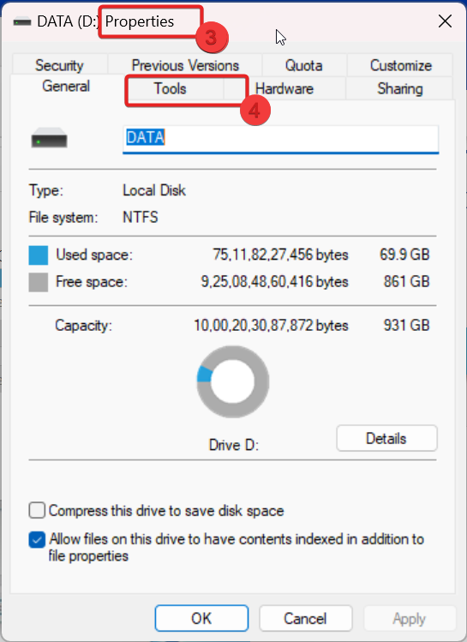Confirm changes with OK button
Screen dimensions: 467x642
[x=201, y=618]
